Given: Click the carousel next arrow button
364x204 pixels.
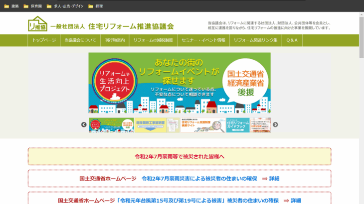Looking at the screenshot, I should (x=275, y=125).
